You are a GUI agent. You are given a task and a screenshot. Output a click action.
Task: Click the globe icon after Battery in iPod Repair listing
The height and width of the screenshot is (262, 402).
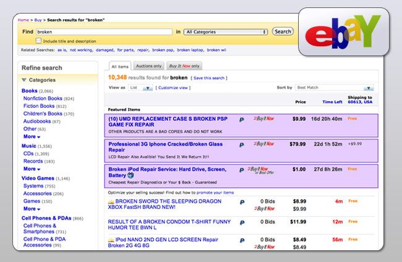pos(130,175)
